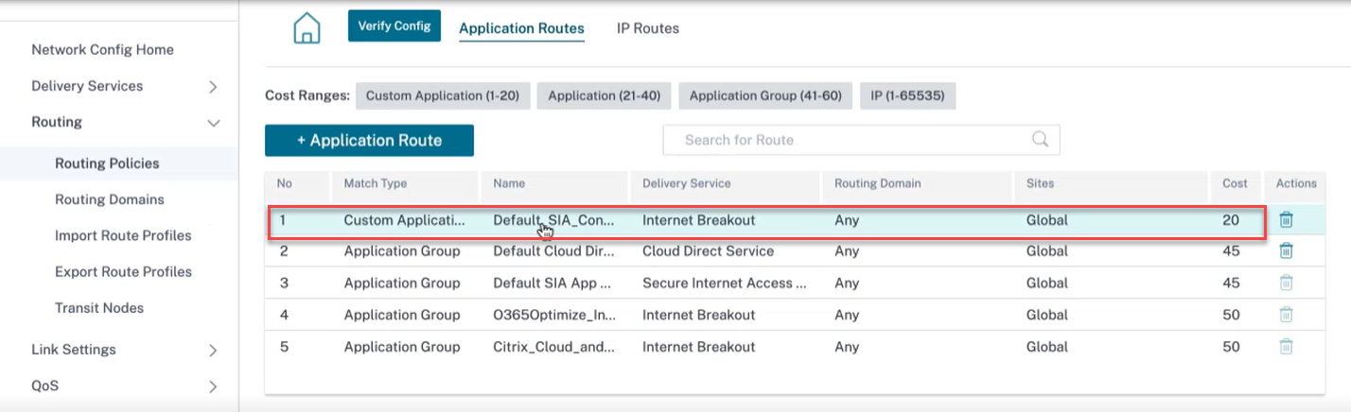Open Import Route Profiles
This screenshot has width=1351, height=412.
[123, 235]
